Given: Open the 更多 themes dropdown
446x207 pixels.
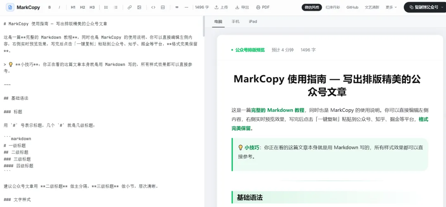Looking at the screenshot, I should [x=391, y=7].
